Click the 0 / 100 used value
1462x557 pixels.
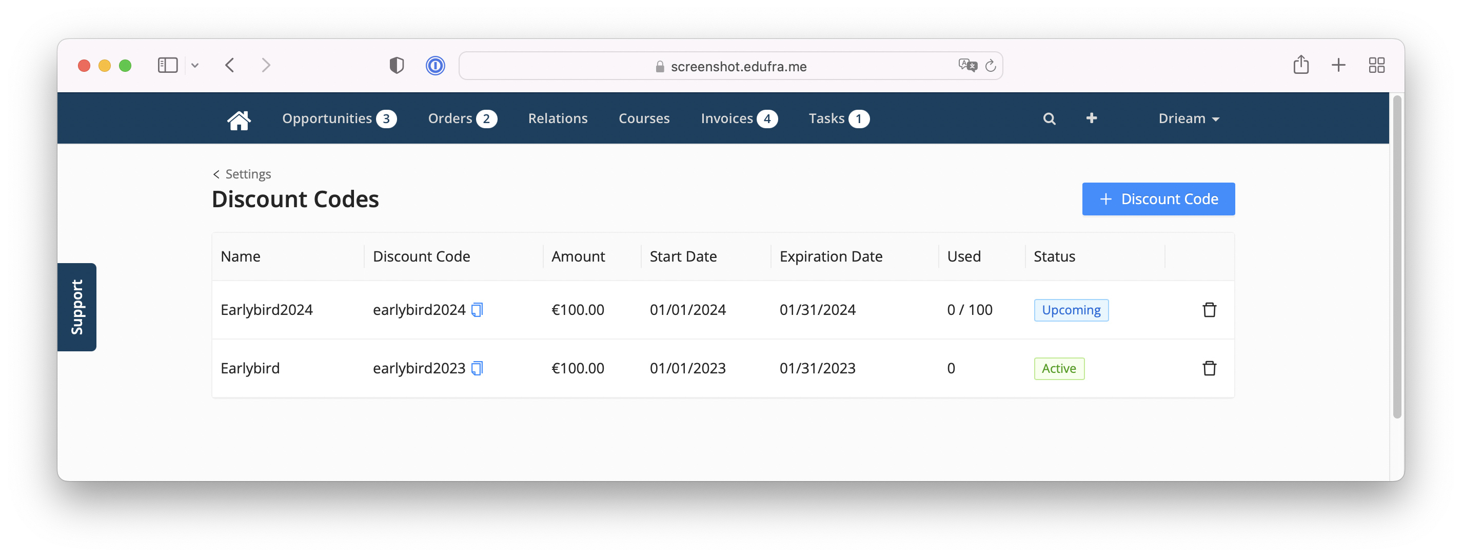[970, 310]
